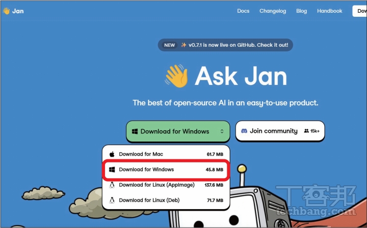Click the Discord icon on Join community
The width and height of the screenshot is (367, 228).
(244, 131)
